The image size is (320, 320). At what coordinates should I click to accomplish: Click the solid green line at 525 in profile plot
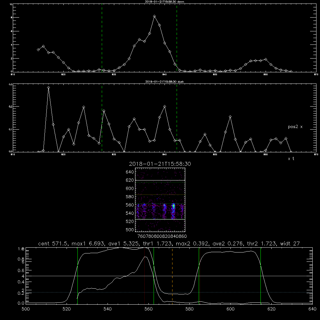click(x=77, y=276)
